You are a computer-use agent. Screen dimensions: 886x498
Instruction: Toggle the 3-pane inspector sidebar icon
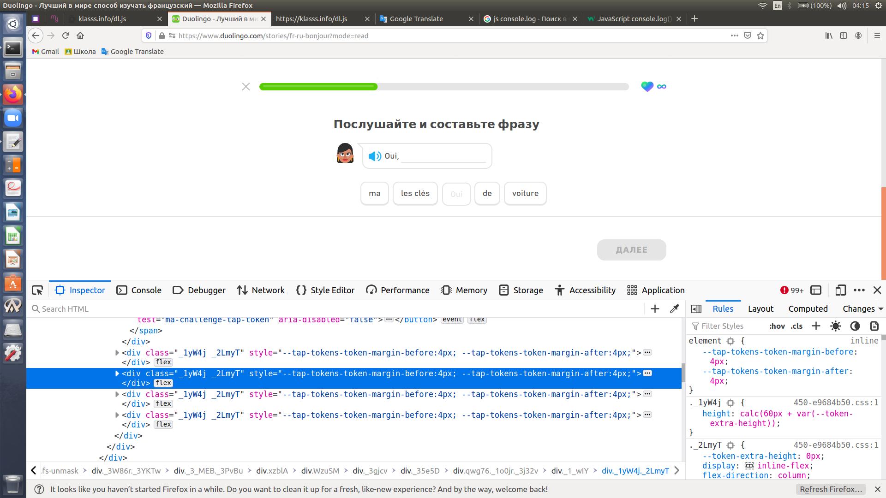coord(696,309)
